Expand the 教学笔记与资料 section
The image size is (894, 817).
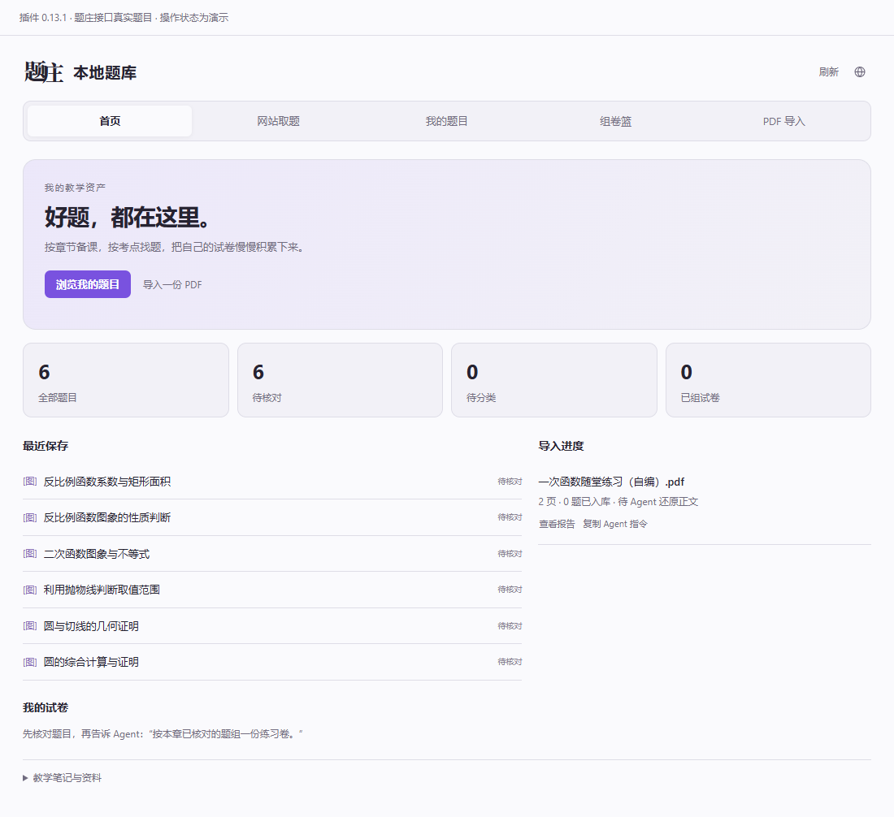[62, 778]
